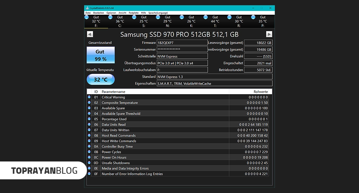Click the CrystalDiskInfo title bar app icon
Screen dimensions: 359x193
click(x=87, y=8)
